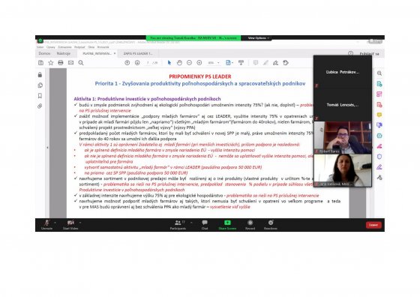
Task: Open the Zobrazenie menu
Action: pos(64,46)
